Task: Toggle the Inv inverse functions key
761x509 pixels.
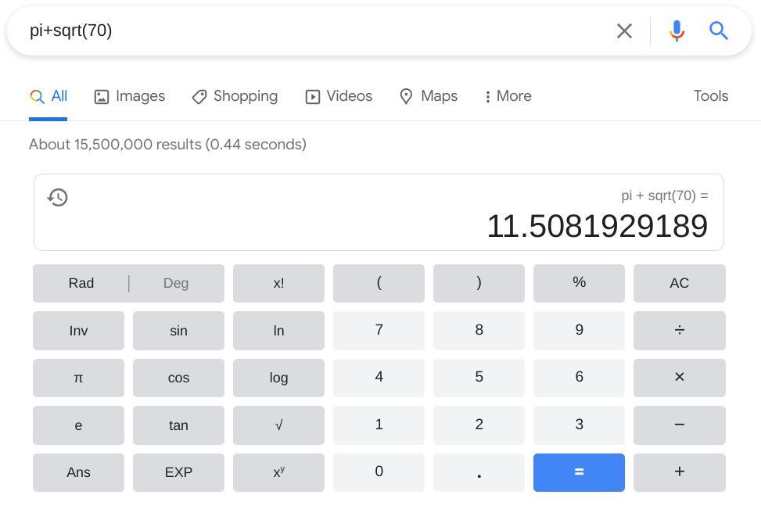Action: pyautogui.click(x=78, y=331)
